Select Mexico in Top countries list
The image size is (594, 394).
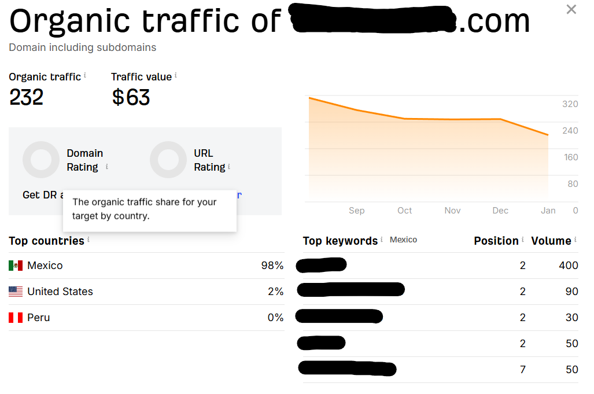(45, 266)
